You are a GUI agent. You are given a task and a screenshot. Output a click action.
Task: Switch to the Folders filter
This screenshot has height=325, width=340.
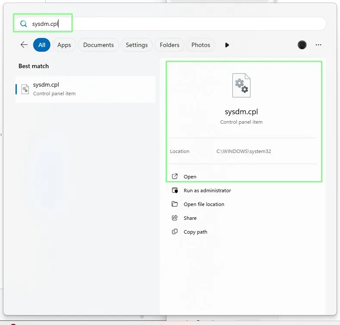tap(169, 45)
